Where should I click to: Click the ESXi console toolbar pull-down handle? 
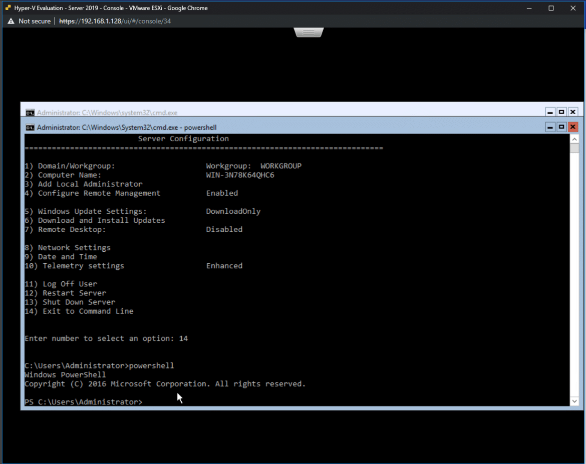(x=309, y=33)
